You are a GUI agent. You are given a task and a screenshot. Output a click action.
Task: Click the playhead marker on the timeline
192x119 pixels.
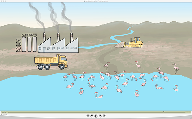(164, 112)
